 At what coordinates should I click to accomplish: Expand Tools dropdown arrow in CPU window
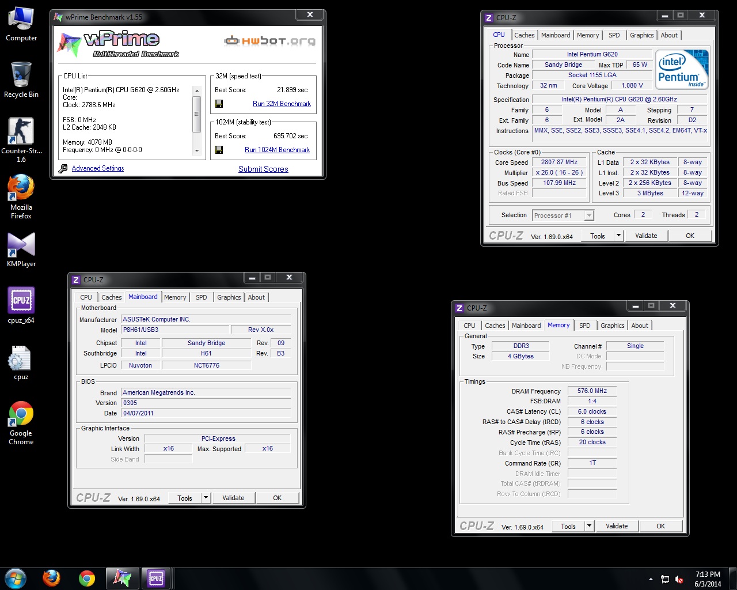[618, 236]
